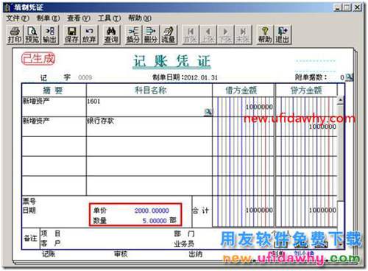Click the 业务员 label

coord(184,244)
